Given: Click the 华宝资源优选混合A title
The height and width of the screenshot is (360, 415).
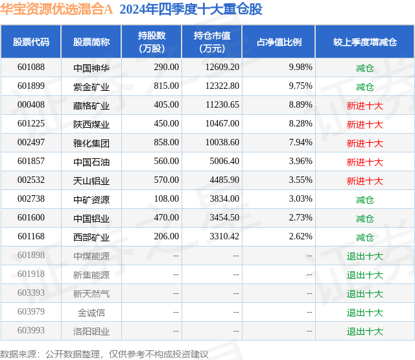Looking at the screenshot, I should coord(56,9).
